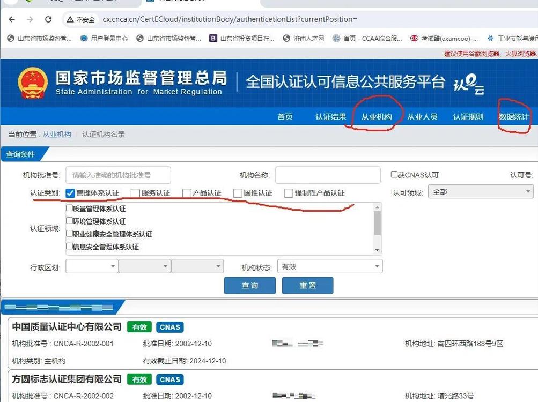Viewport: 538px width, 402px height.
Task: Open the 从业机构 navigation tab
Action: (377, 117)
